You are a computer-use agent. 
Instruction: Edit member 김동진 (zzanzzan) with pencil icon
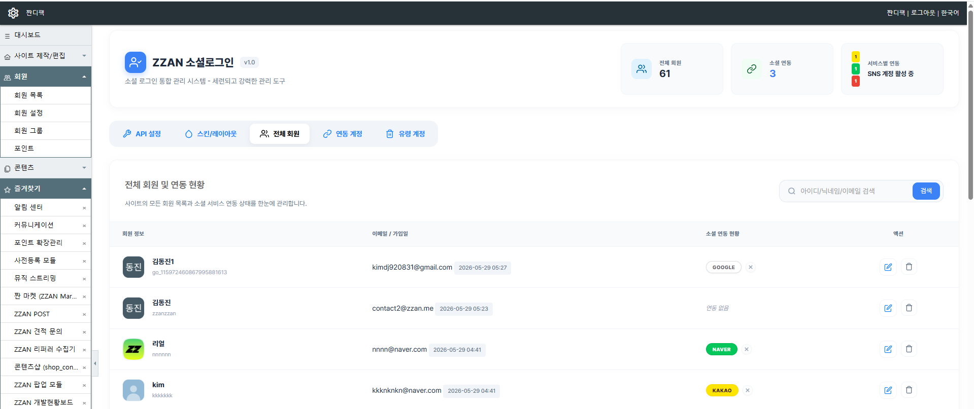888,308
